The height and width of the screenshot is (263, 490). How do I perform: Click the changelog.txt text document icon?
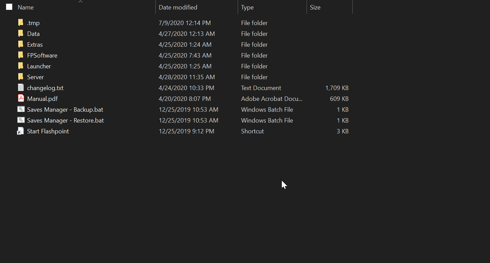pos(20,88)
